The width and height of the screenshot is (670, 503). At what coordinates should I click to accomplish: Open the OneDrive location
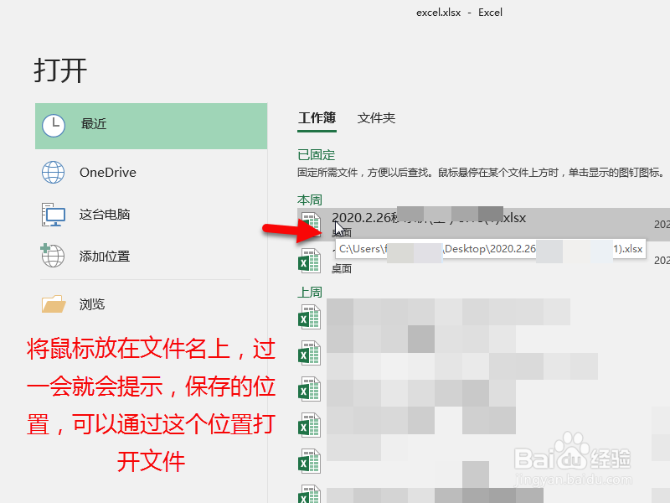[x=152, y=173]
